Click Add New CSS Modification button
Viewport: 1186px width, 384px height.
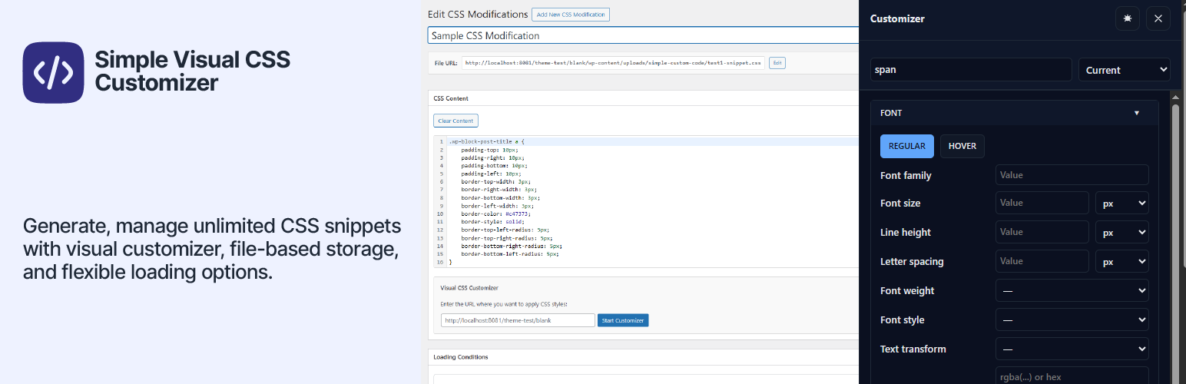[571, 15]
